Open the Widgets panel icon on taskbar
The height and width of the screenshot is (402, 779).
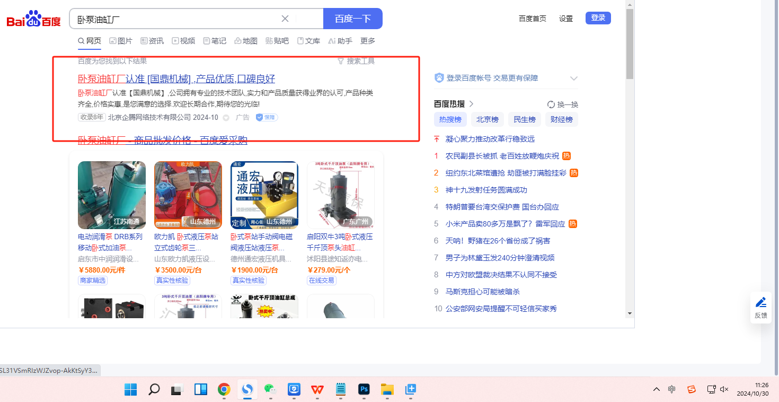(x=201, y=390)
